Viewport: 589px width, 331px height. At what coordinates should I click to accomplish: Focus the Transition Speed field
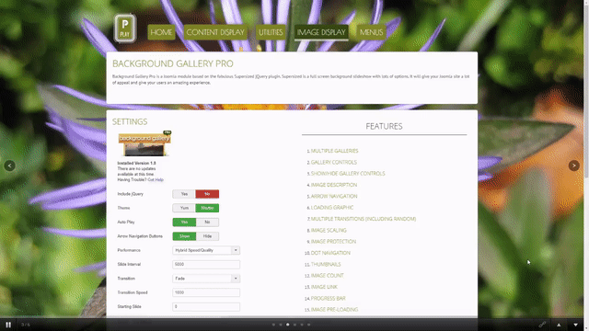pos(206,292)
